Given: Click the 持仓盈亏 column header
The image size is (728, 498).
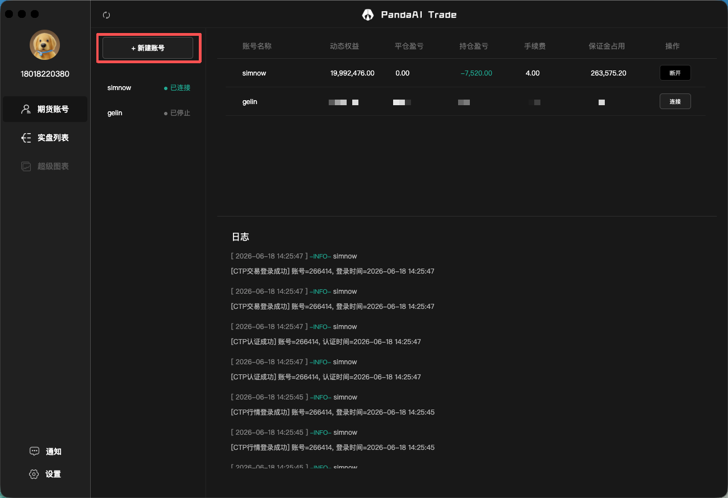Looking at the screenshot, I should pyautogui.click(x=474, y=46).
